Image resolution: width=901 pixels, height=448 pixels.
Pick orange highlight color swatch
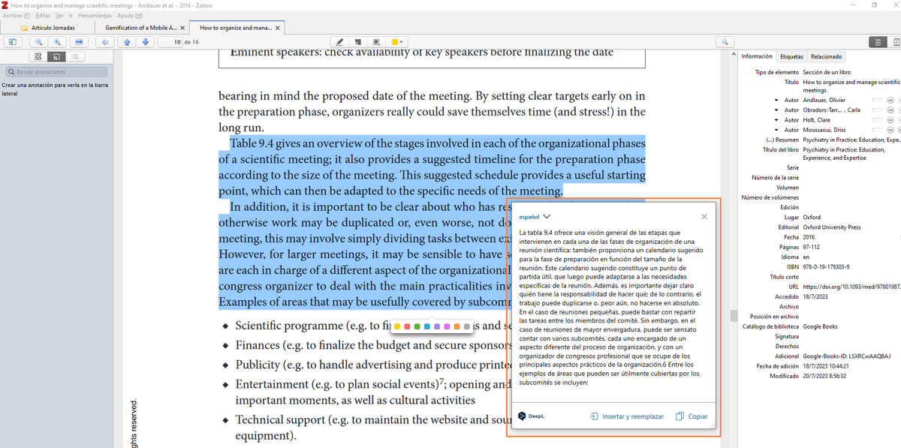pyautogui.click(x=457, y=326)
